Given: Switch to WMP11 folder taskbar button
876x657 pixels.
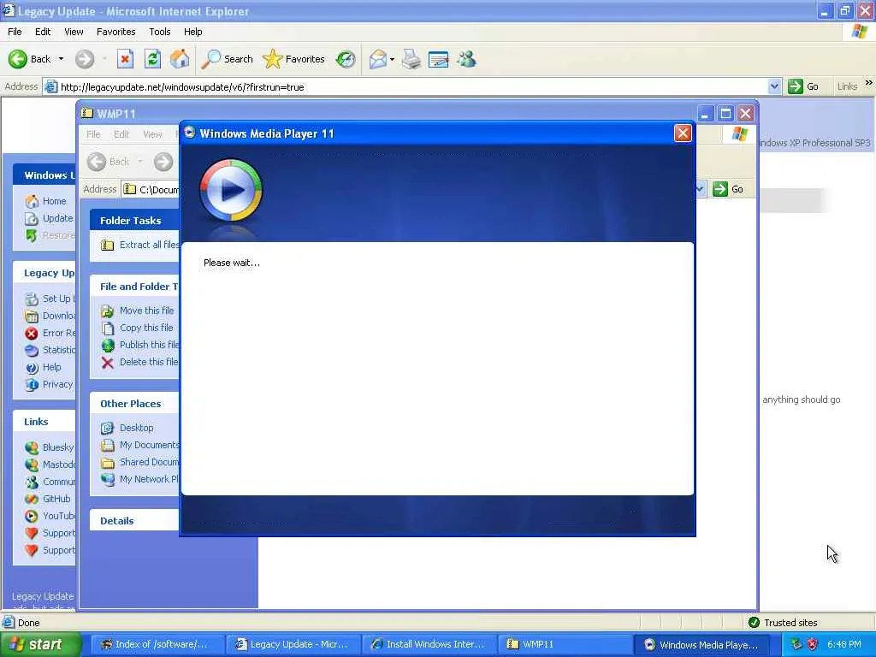Looking at the screenshot, I should (x=565, y=644).
